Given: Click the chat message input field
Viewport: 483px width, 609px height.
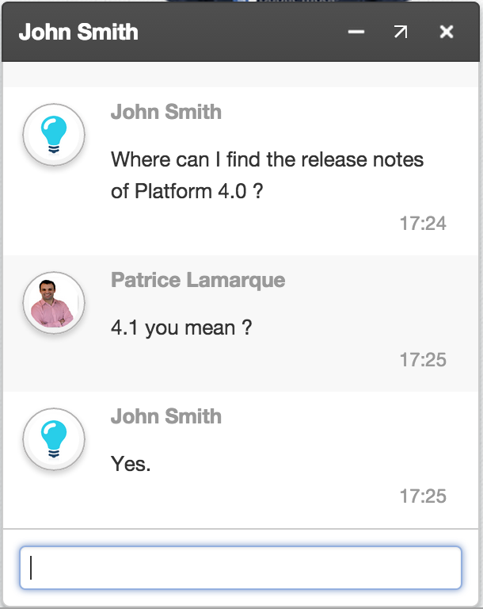Looking at the screenshot, I should 241,568.
